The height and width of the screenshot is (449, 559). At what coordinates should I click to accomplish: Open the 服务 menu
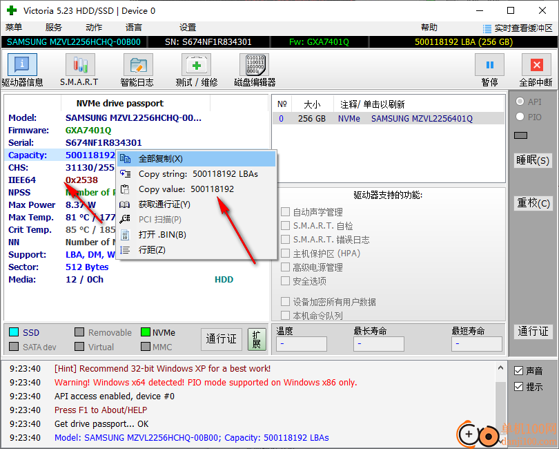(x=54, y=28)
